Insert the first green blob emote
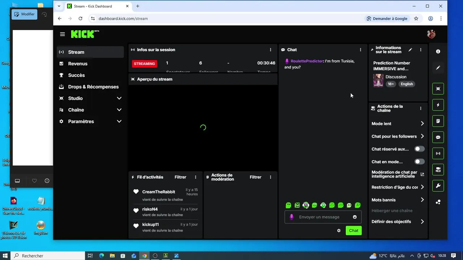 click(x=289, y=205)
